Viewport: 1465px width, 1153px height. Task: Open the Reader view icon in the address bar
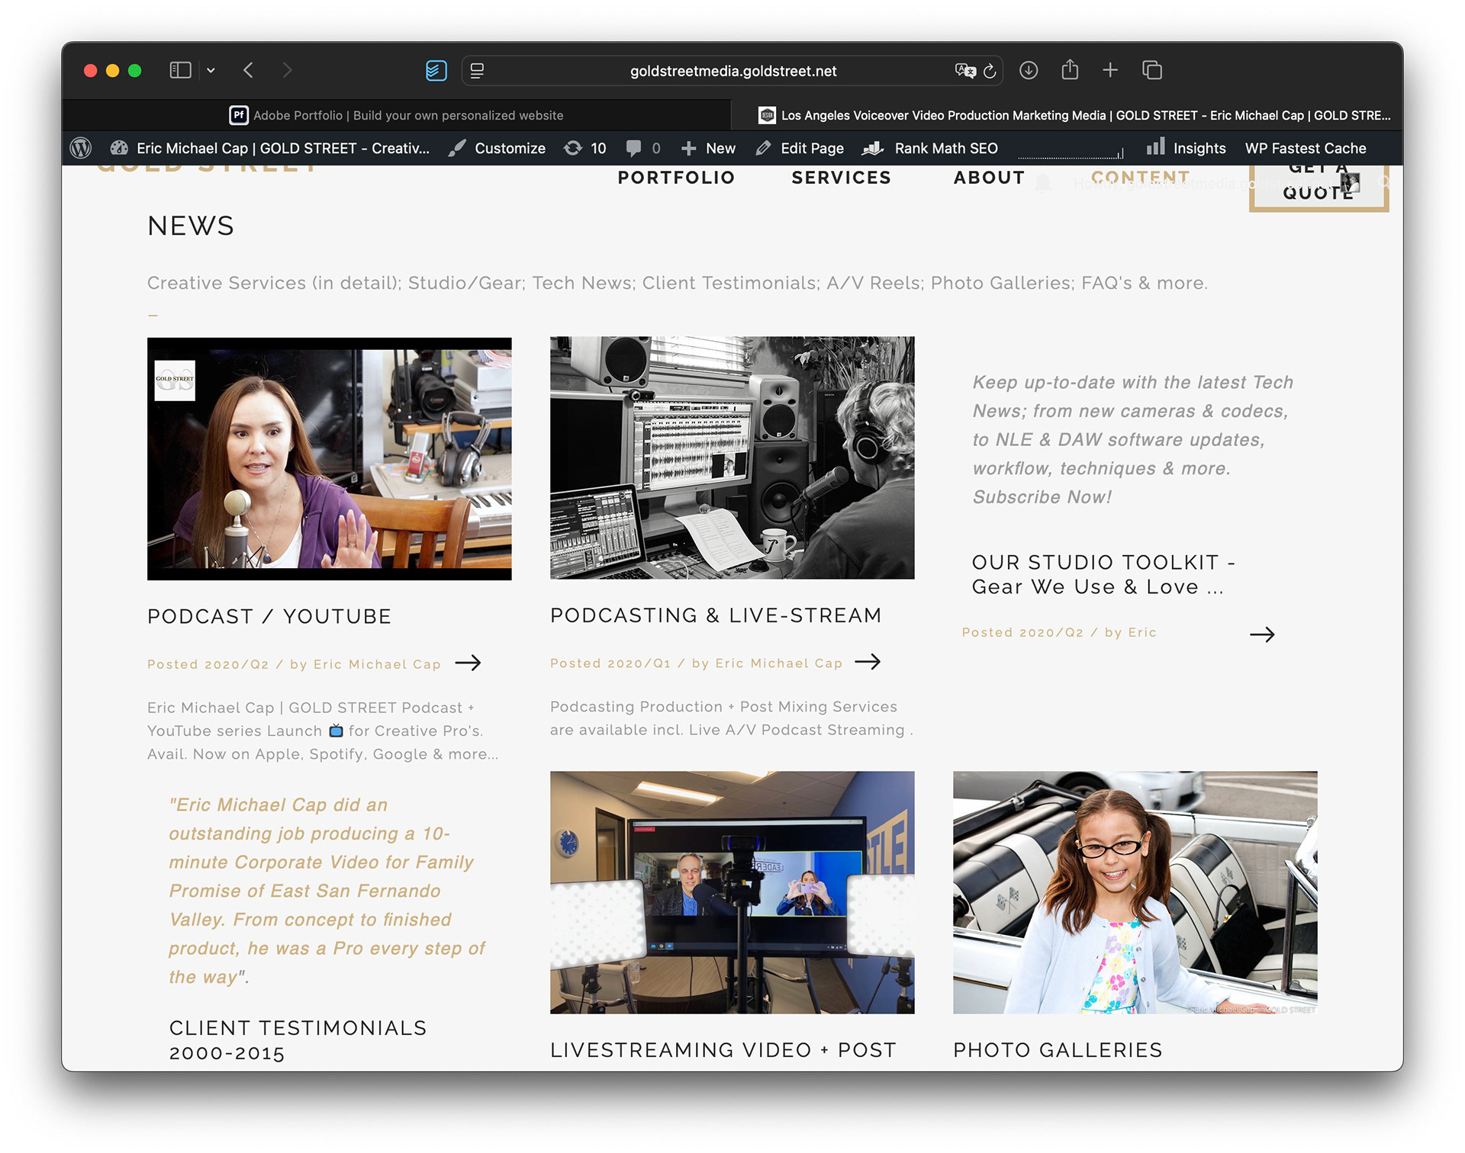tap(478, 71)
